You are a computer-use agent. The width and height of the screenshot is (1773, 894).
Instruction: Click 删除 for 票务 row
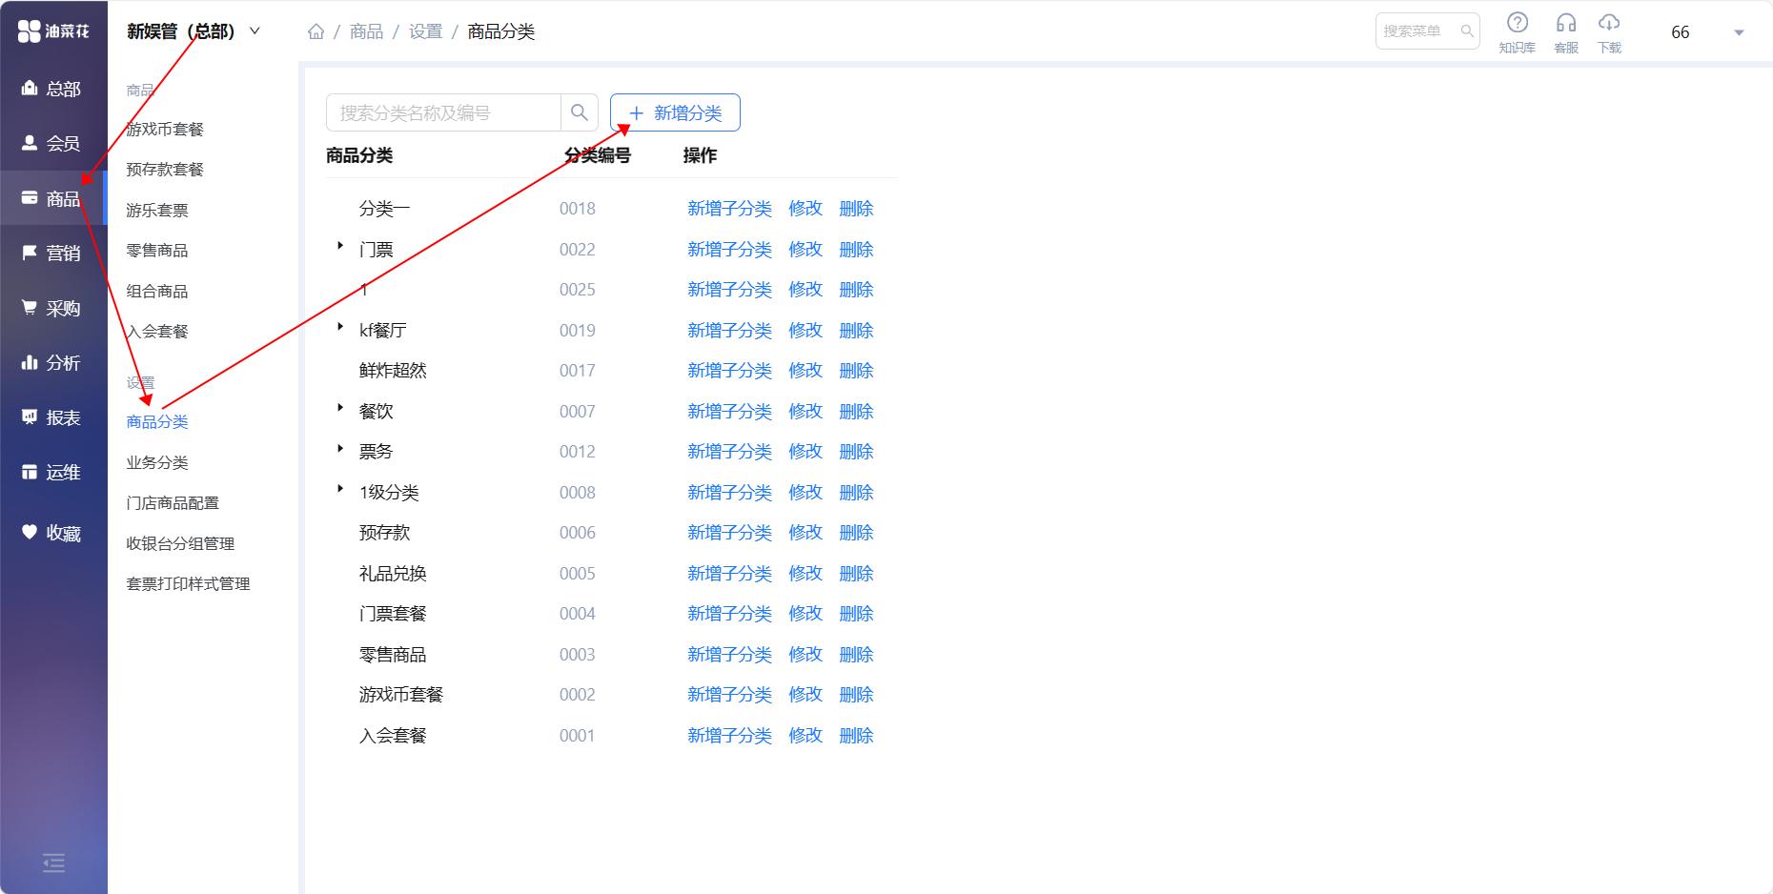(856, 451)
